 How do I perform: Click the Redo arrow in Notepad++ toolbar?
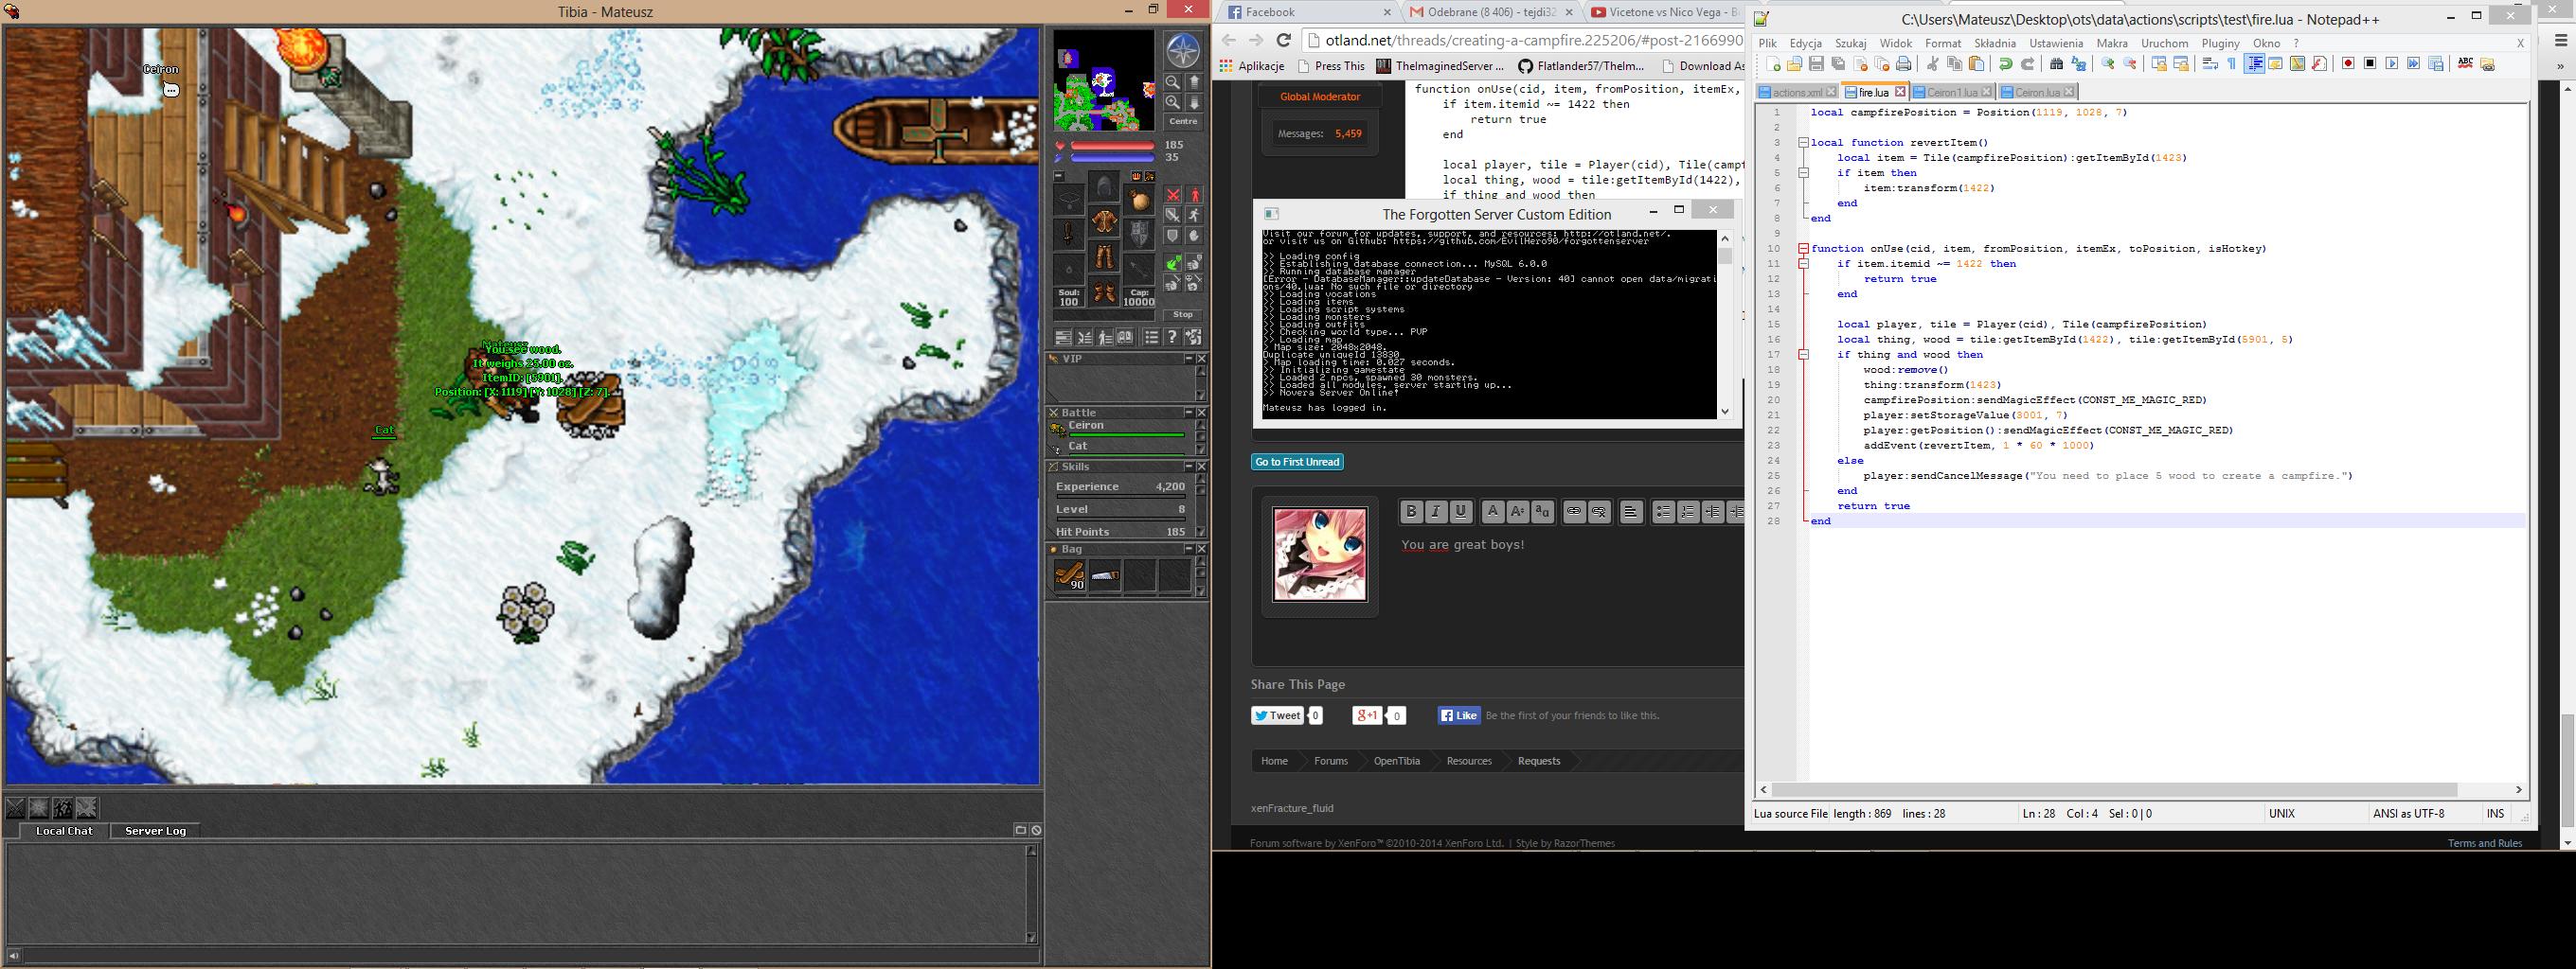pos(2027,64)
